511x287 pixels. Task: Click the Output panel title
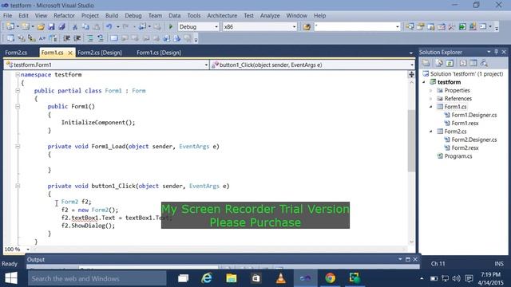tap(36, 259)
